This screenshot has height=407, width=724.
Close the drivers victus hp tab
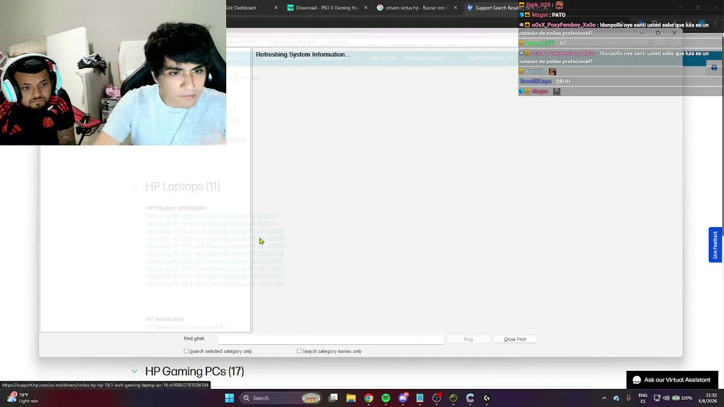tap(455, 8)
